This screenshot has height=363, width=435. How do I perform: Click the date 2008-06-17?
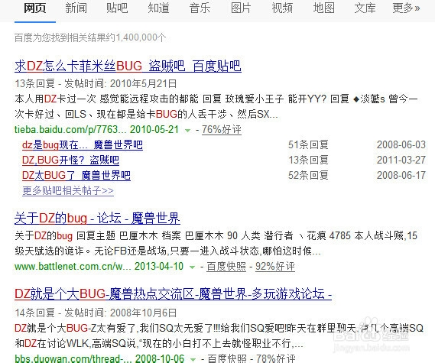401,175
